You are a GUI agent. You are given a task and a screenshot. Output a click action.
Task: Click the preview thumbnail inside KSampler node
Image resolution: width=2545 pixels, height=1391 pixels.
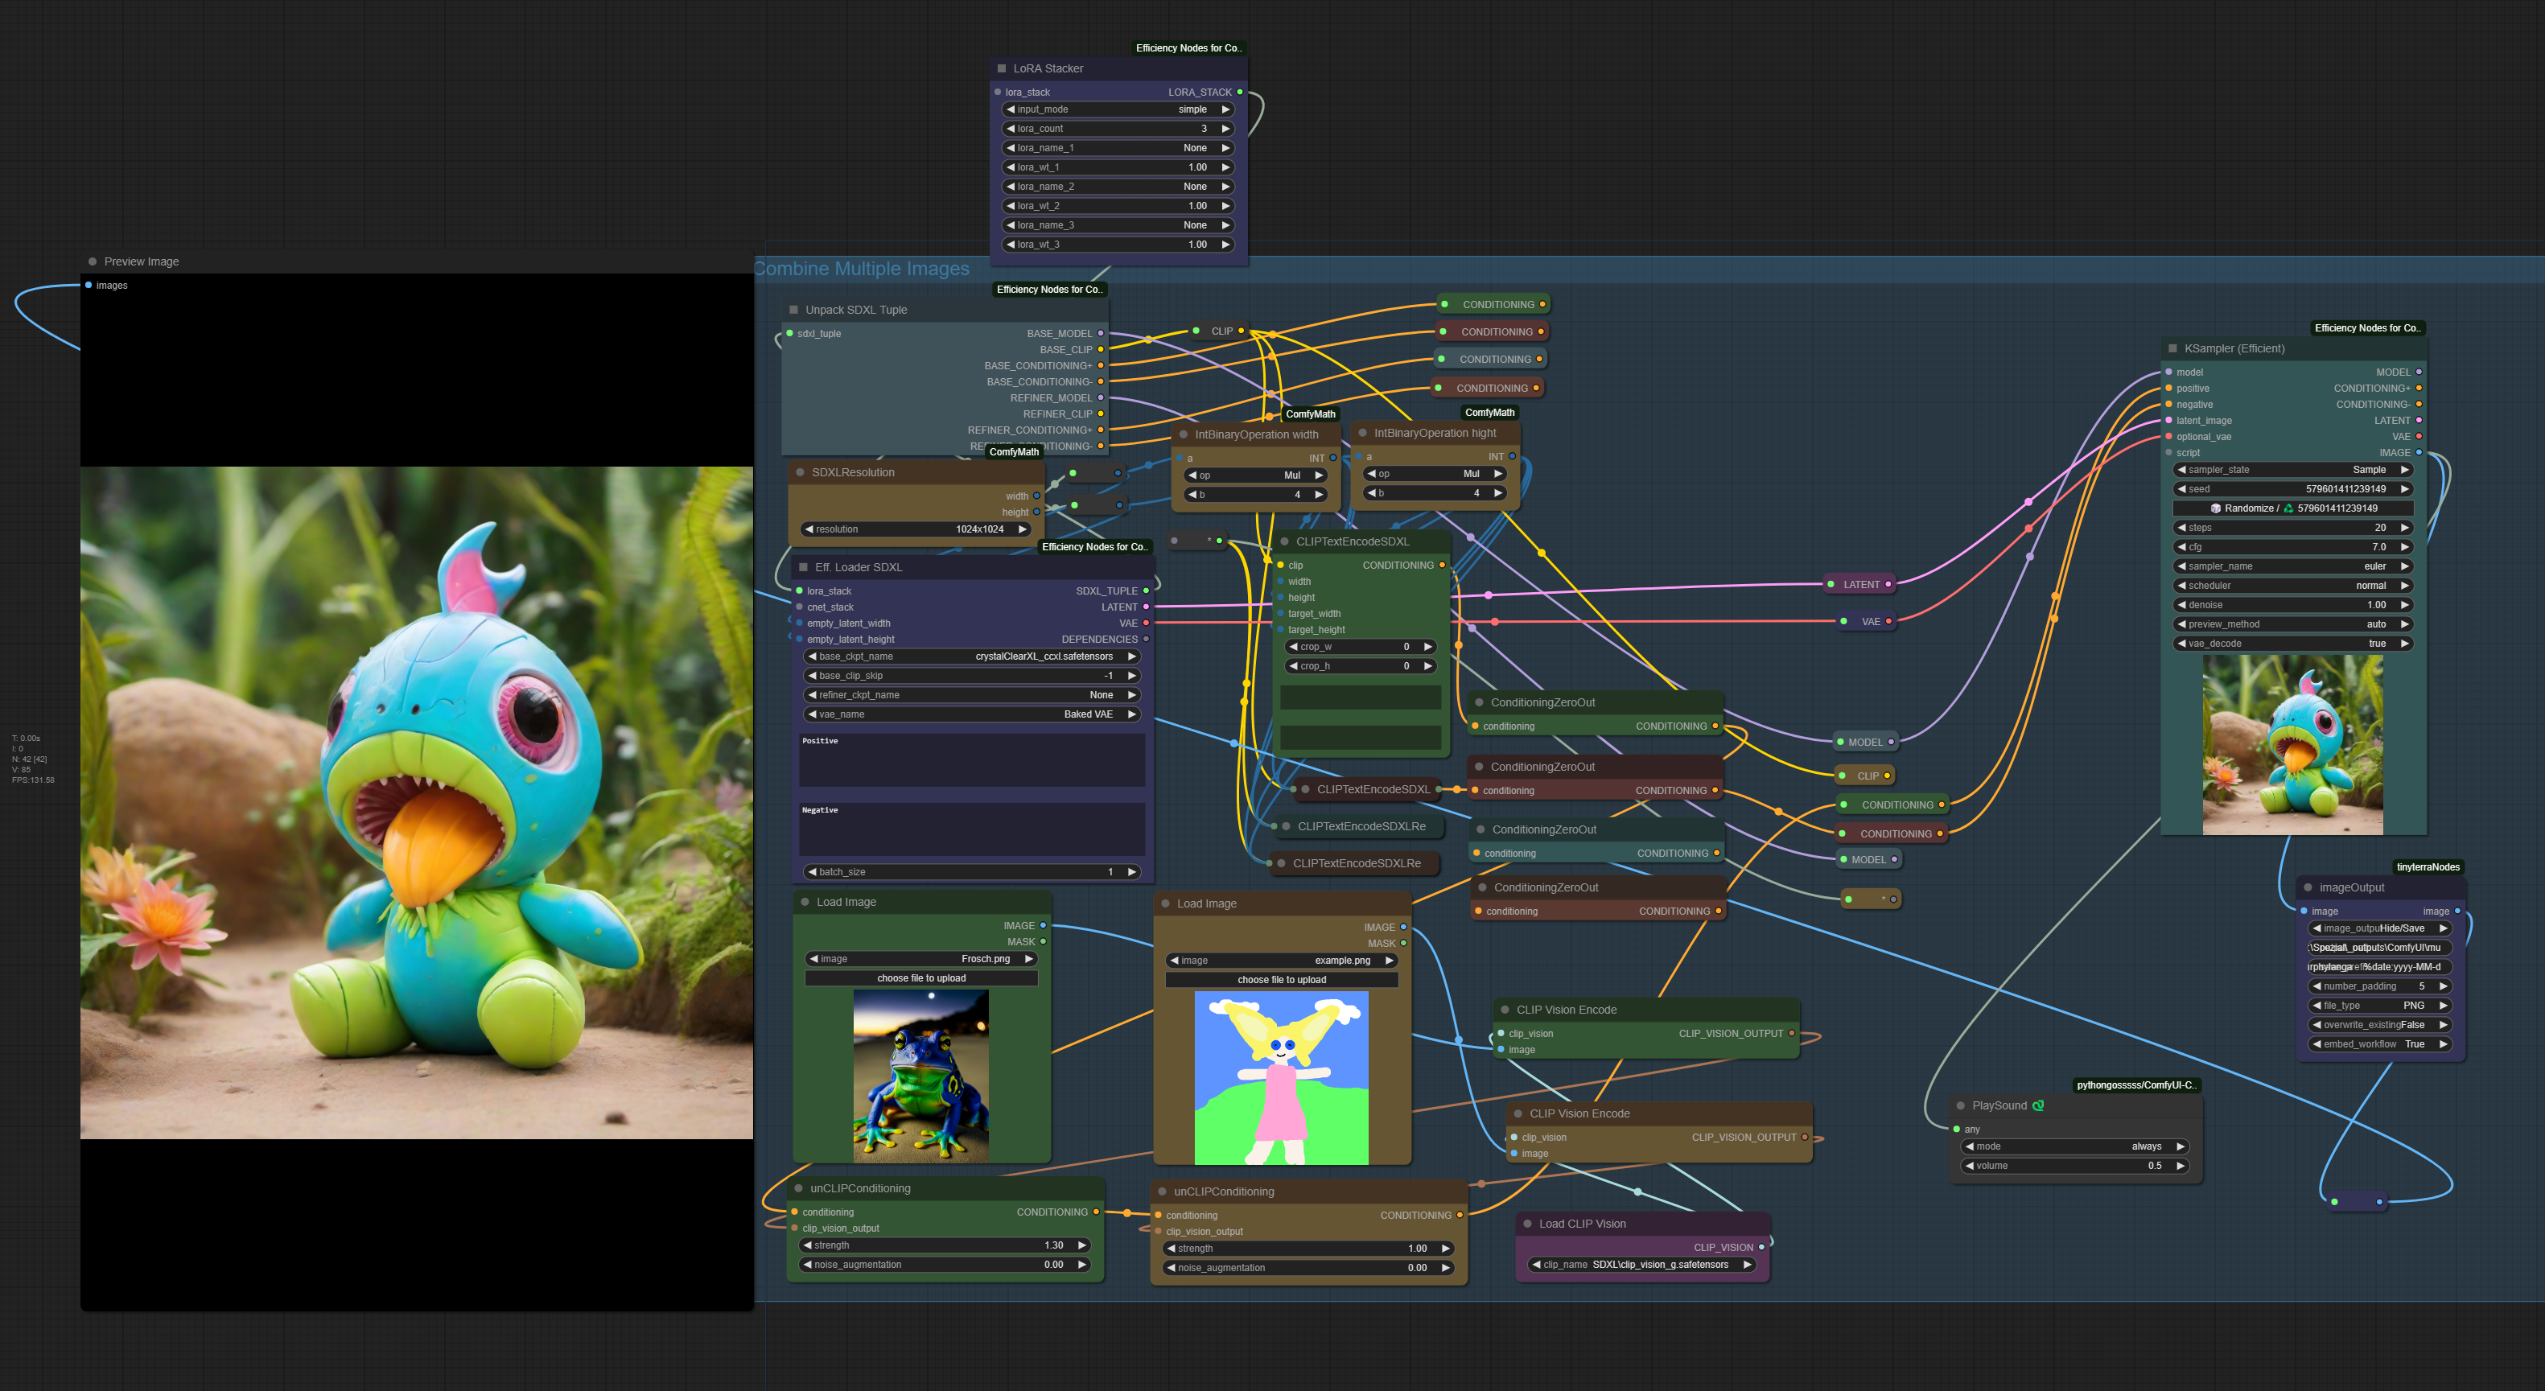point(2292,745)
